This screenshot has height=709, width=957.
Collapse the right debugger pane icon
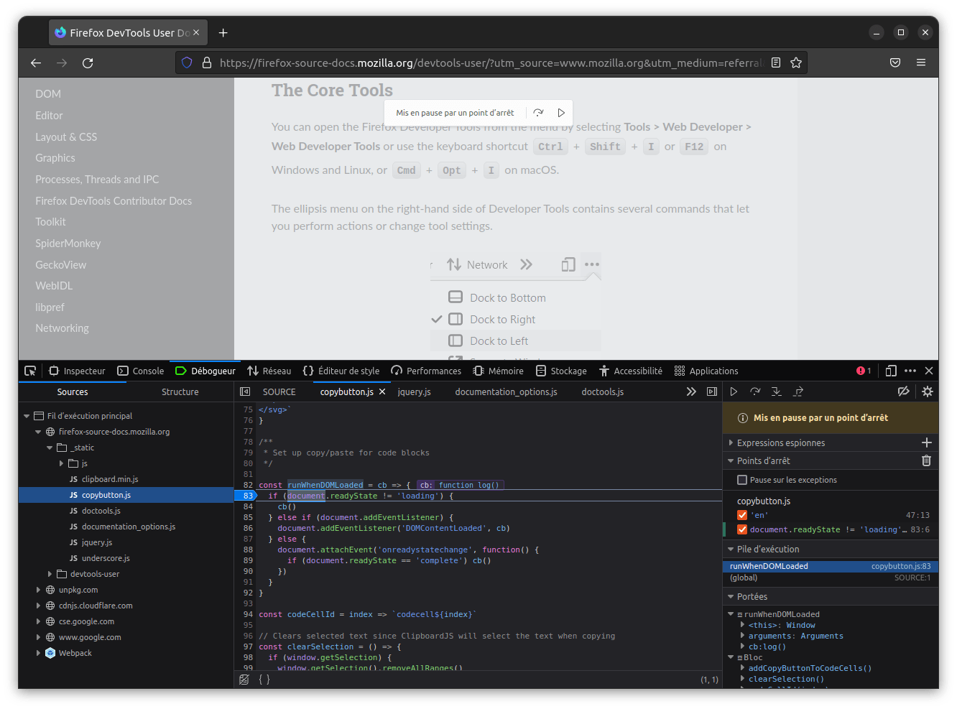coord(712,391)
